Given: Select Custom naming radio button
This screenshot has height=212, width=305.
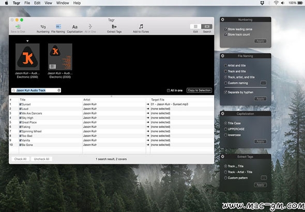Looking at the screenshot, I should point(225,83).
